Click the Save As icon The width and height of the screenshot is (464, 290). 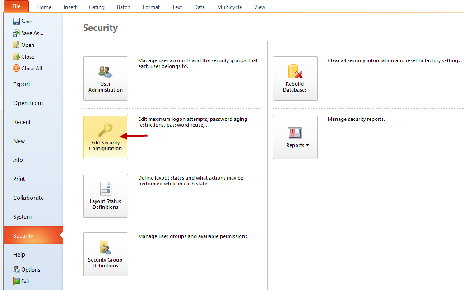coord(16,33)
